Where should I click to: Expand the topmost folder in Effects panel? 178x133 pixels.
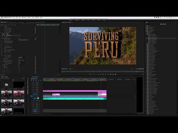point(146,26)
